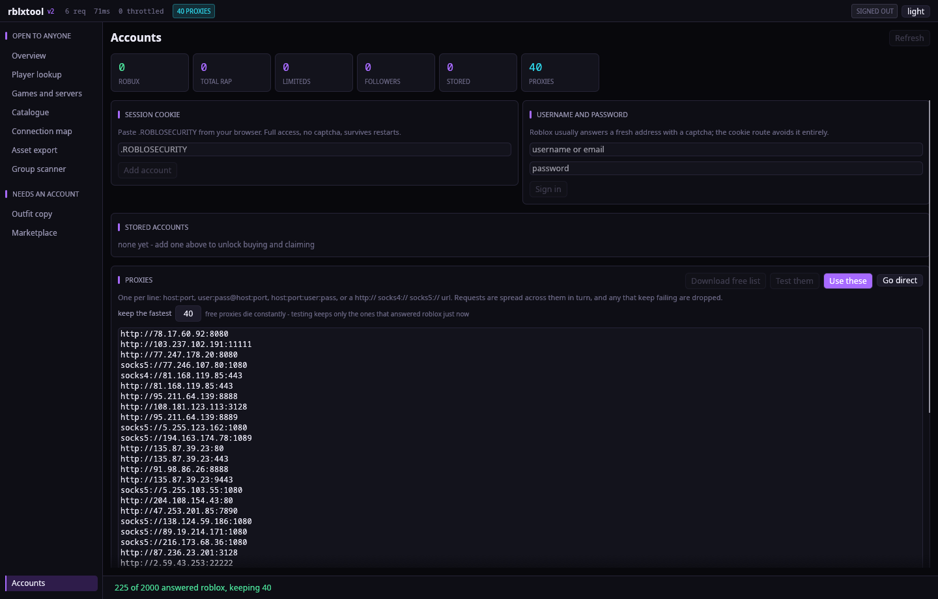The image size is (938, 599).
Task: Click the '0 throttled' header stat
Action: [x=141, y=11]
